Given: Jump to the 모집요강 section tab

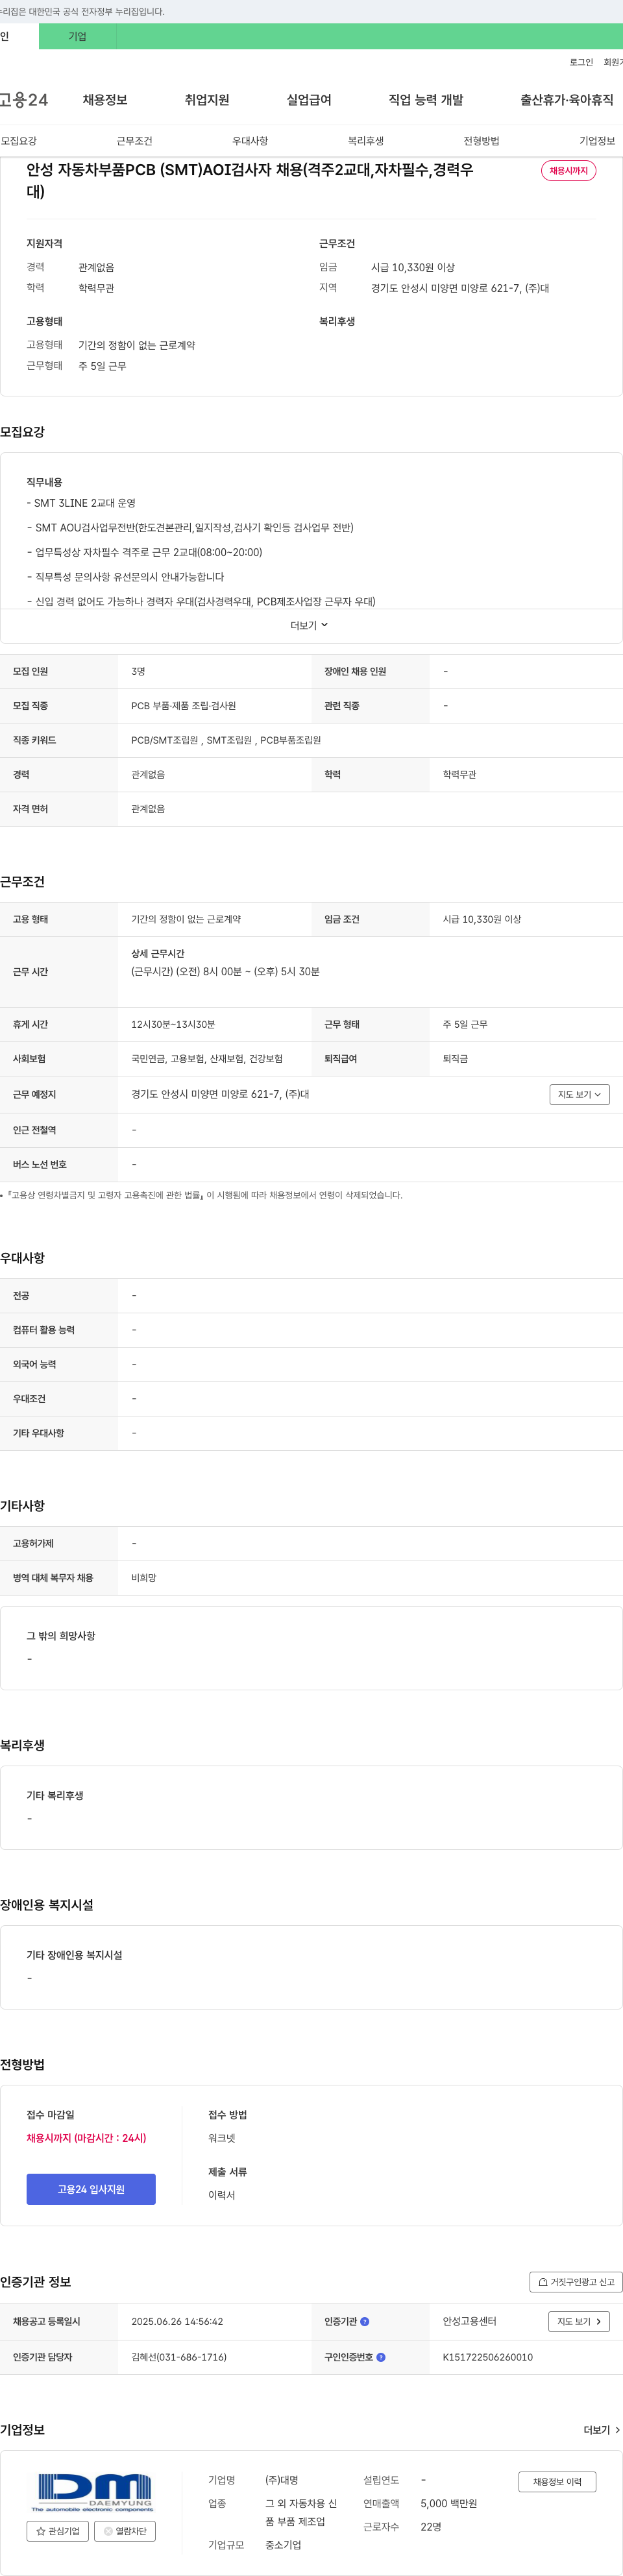Looking at the screenshot, I should tap(19, 141).
